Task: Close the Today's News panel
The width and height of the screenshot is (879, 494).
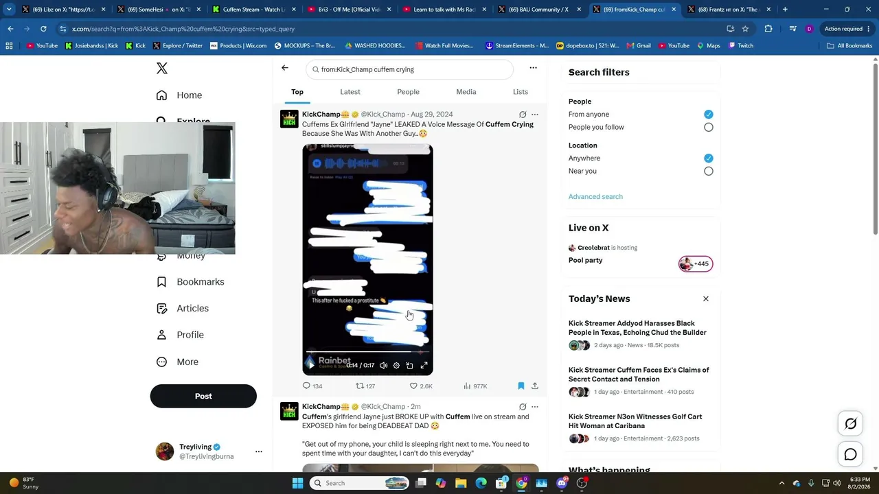Action: [x=705, y=298]
